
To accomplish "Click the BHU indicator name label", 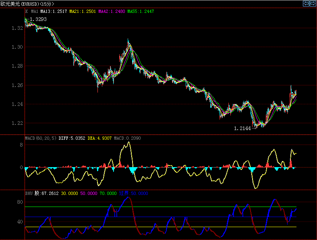I will 29,193.
